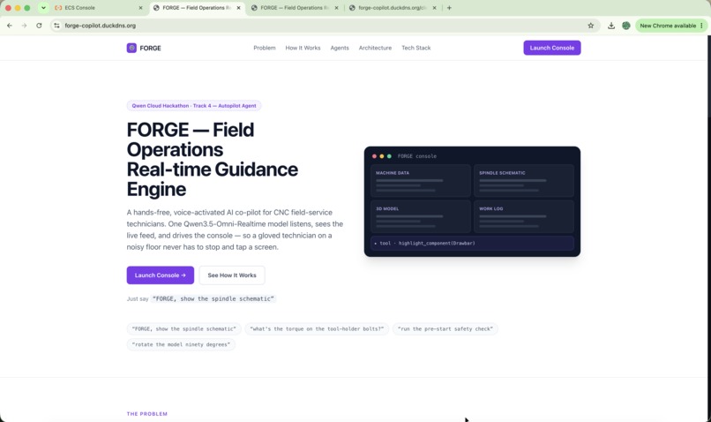Close the ECS Console tab
This screenshot has height=422, width=711.
click(x=140, y=8)
